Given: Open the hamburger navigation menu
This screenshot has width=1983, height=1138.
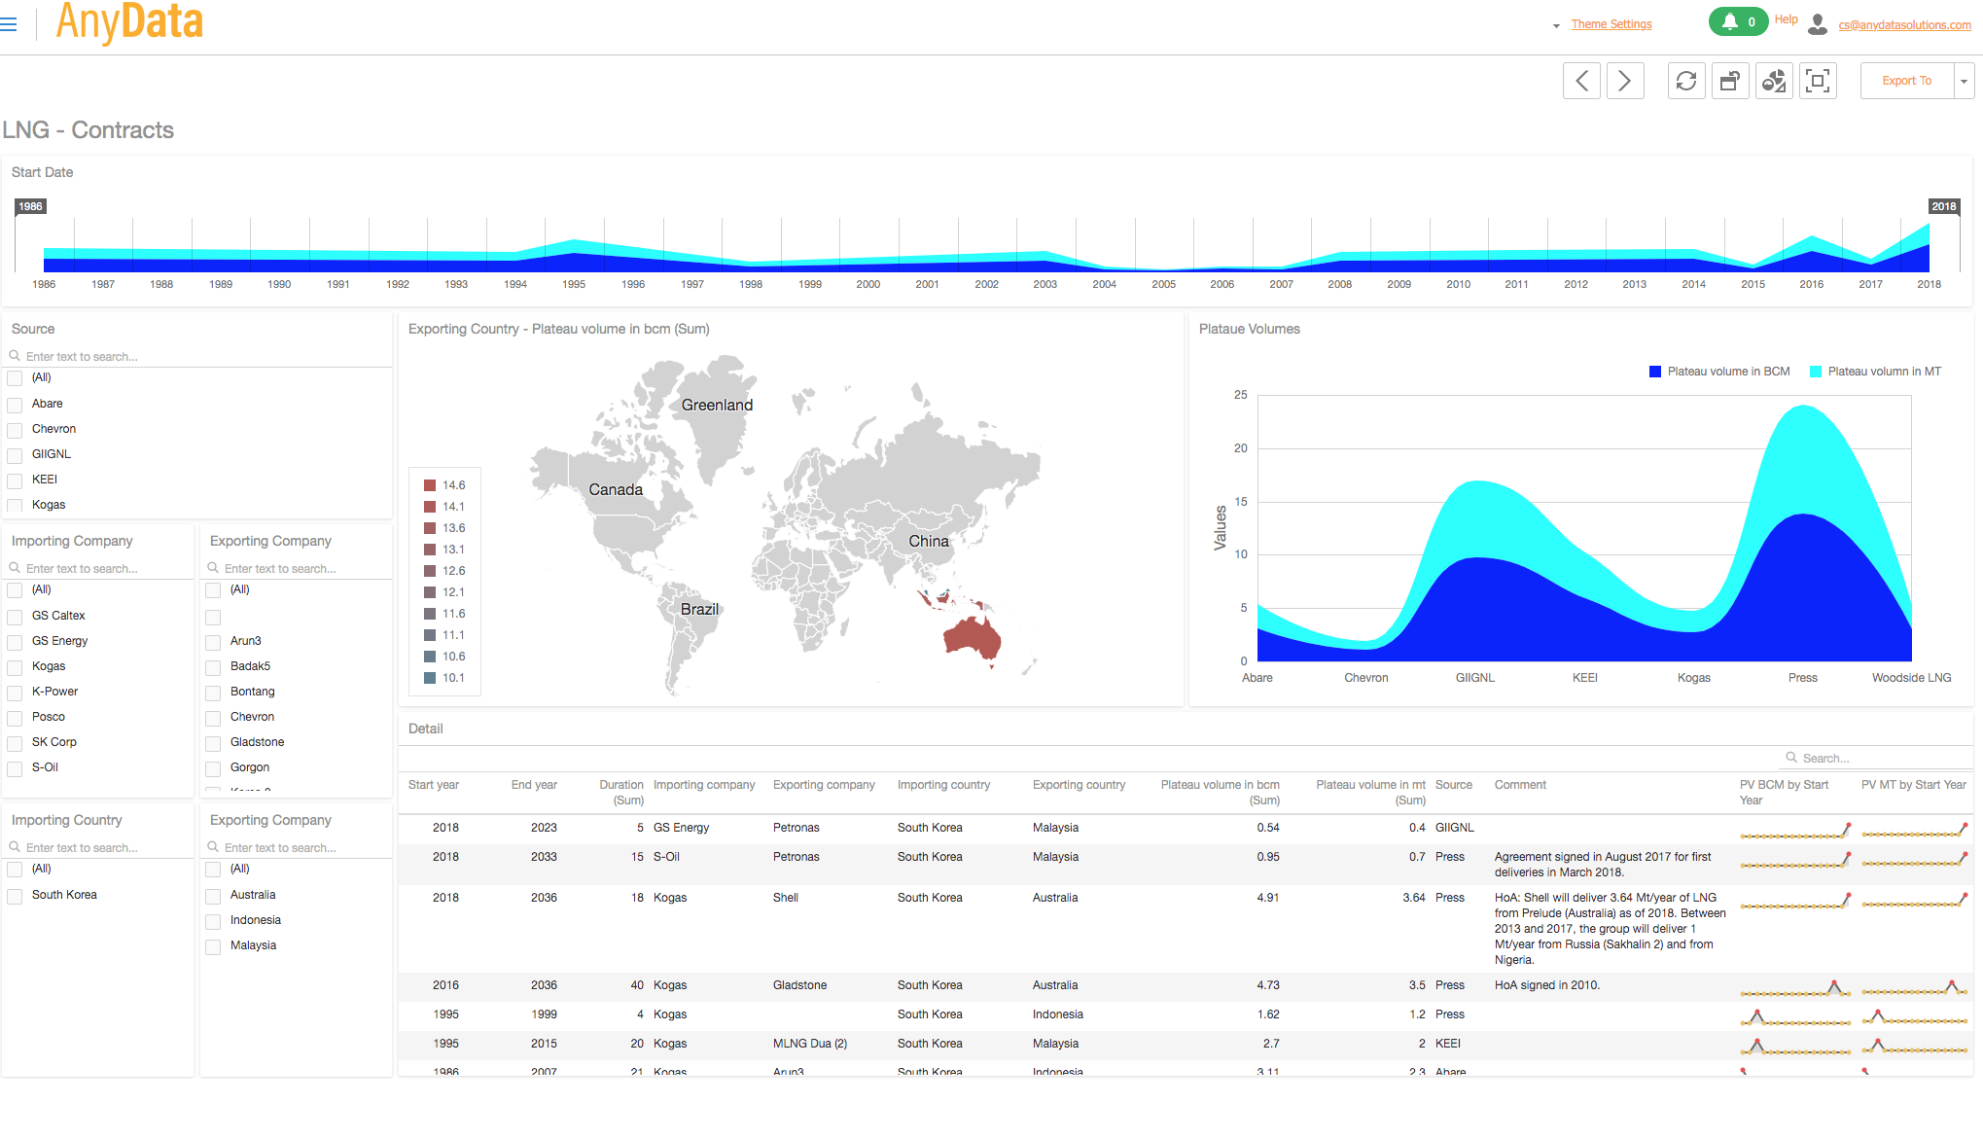Looking at the screenshot, I should [9, 24].
